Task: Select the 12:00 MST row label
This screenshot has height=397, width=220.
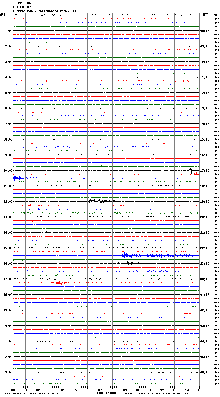Action: click(8, 202)
